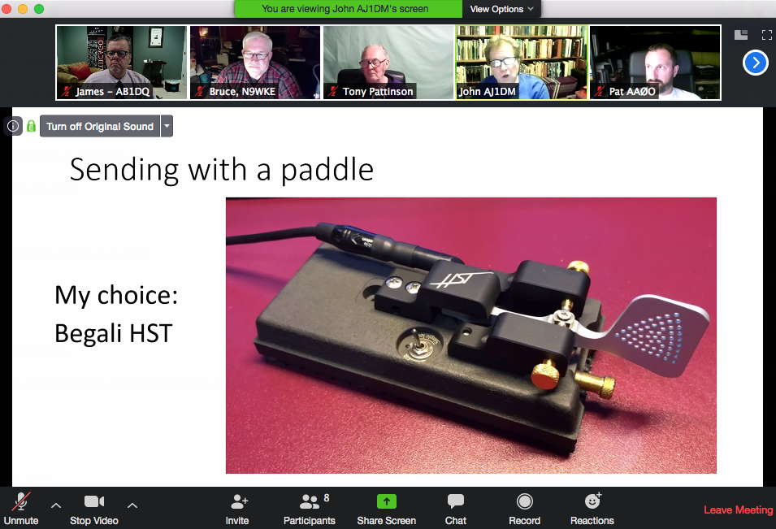Enter full screen mode icon

click(766, 35)
